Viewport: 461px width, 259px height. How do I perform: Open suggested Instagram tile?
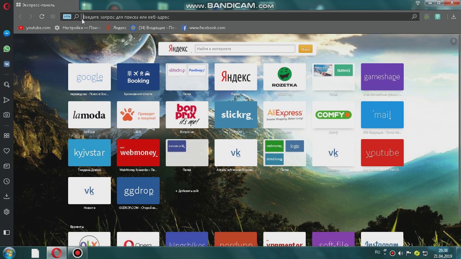tap(382, 239)
